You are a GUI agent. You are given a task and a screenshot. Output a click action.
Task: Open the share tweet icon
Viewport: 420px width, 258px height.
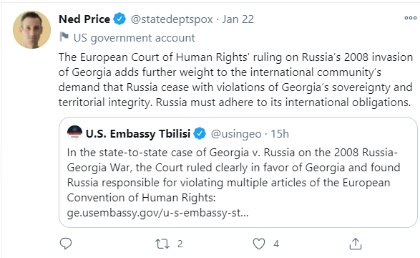click(x=356, y=244)
